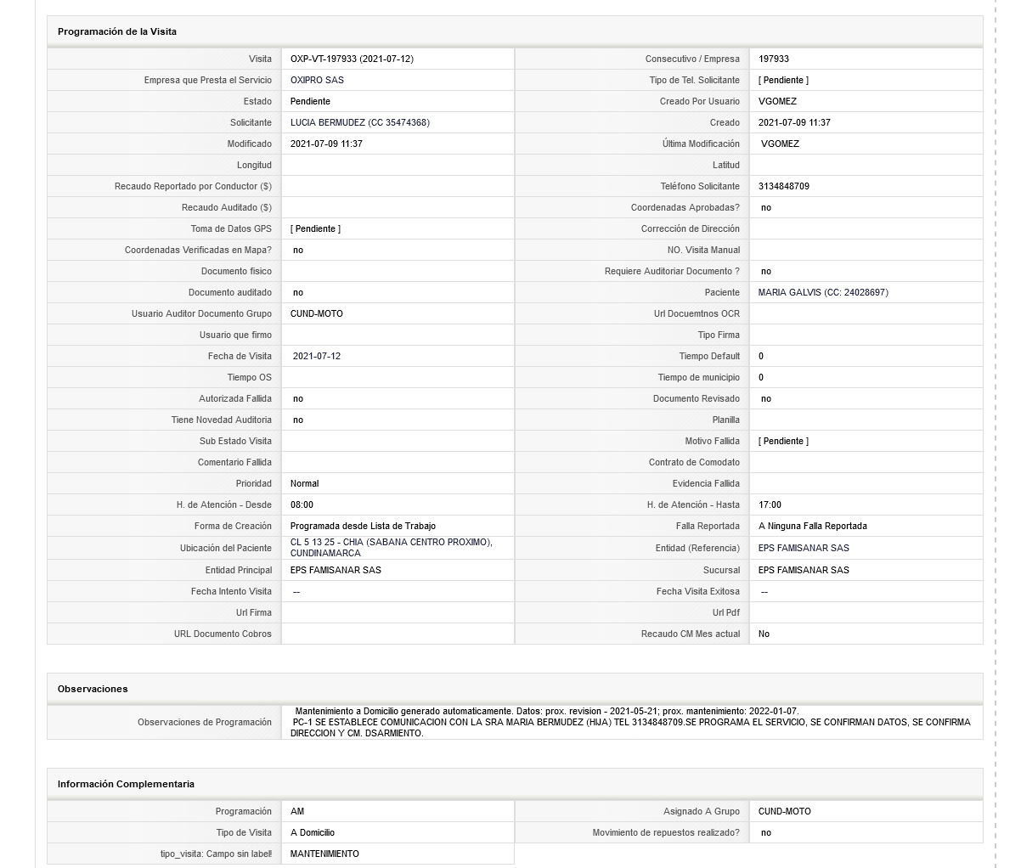Open the OXIPRO SAS company link
1021x868 pixels.
click(317, 80)
